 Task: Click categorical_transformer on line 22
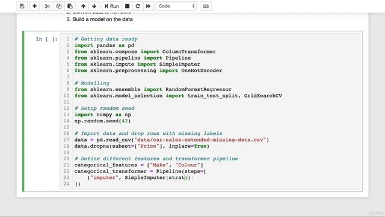(x=111, y=171)
